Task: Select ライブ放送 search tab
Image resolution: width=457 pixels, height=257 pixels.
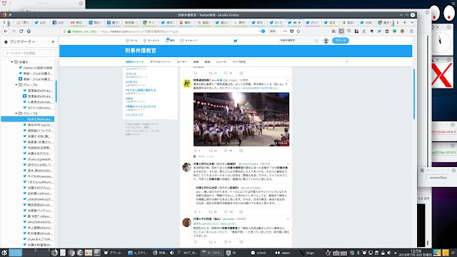Action: point(238,62)
